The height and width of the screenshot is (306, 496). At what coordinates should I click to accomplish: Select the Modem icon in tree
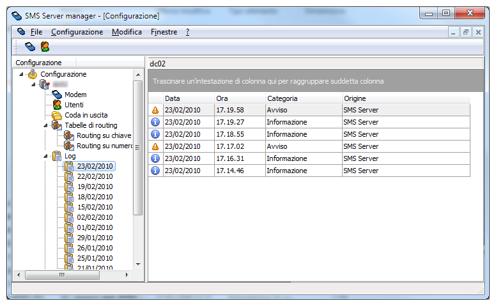click(57, 95)
